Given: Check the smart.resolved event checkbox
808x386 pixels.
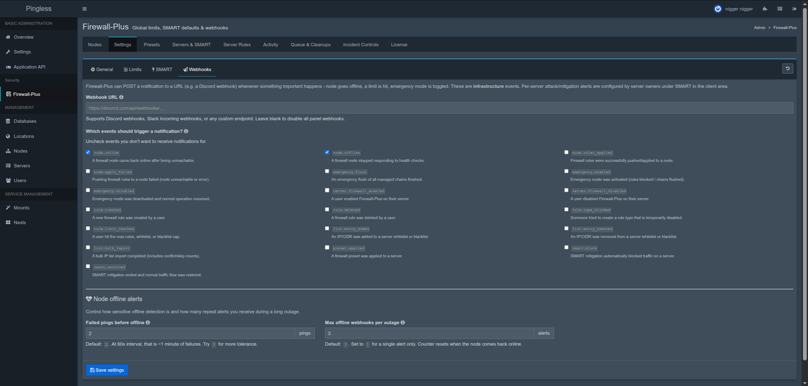Looking at the screenshot, I should [88, 266].
